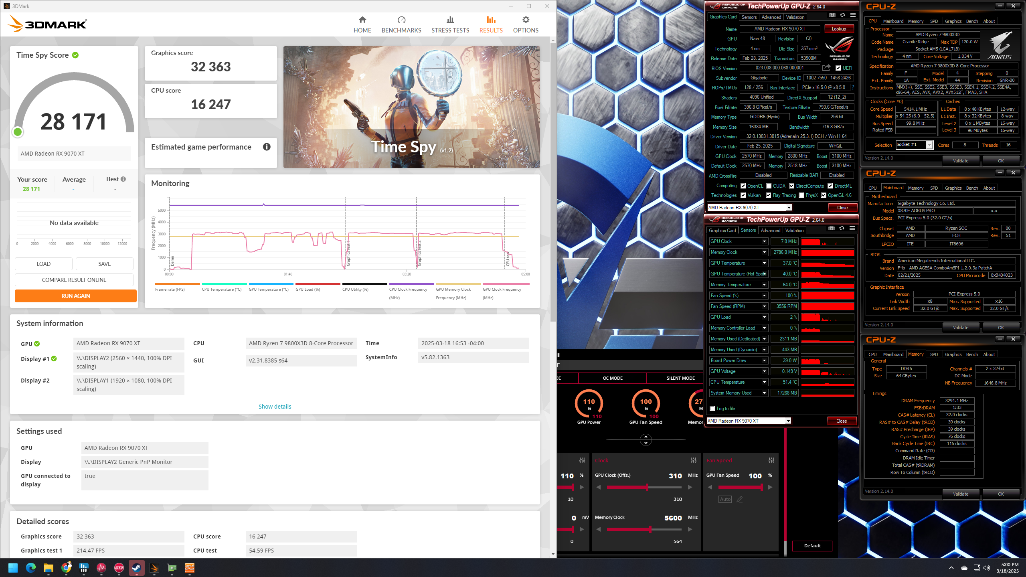Open the System Memory Used sensor dropdown
1026x577 pixels.
coord(764,393)
